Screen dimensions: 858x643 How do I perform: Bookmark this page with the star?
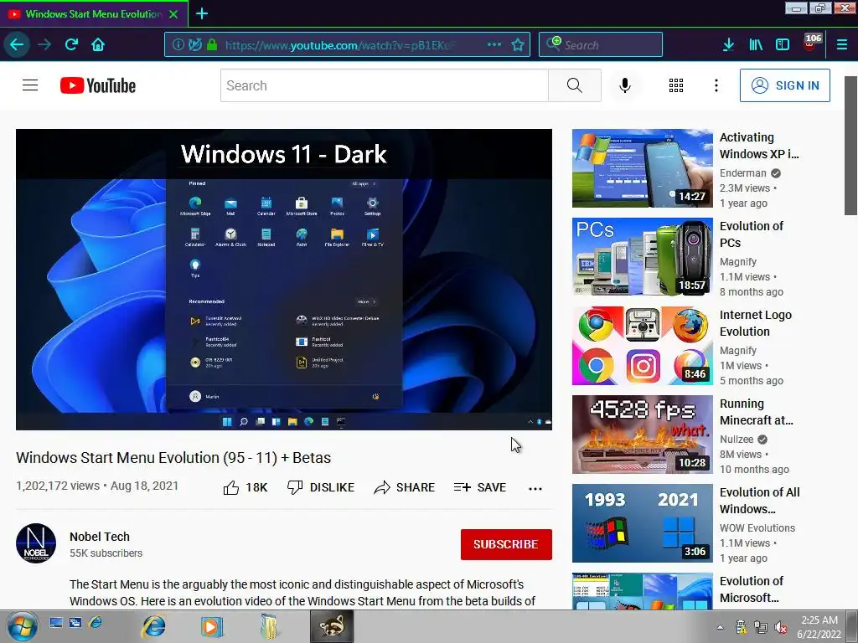pos(518,45)
